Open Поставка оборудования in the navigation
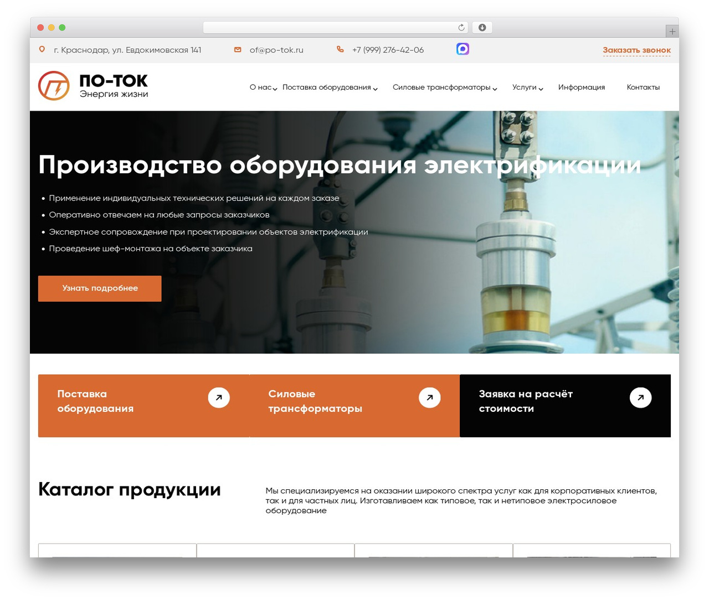709x600 pixels. click(x=327, y=87)
